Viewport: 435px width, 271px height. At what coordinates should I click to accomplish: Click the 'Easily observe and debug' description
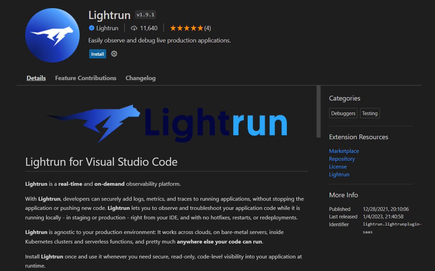(x=159, y=41)
